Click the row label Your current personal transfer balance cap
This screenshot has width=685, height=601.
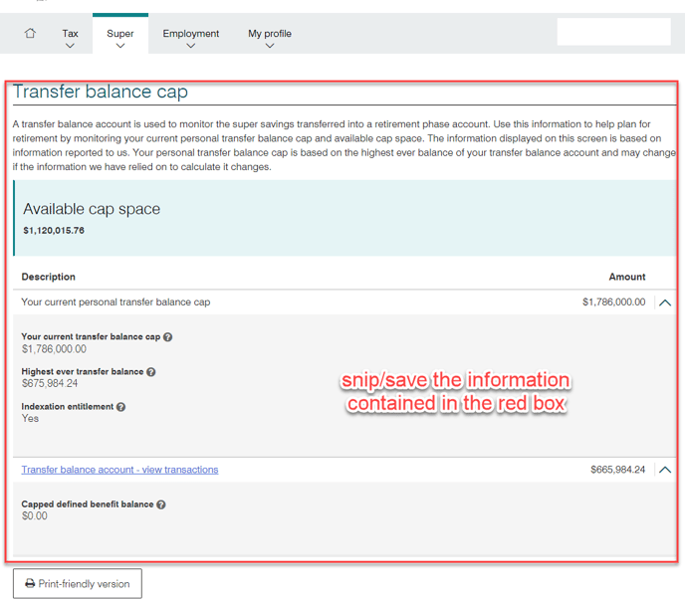(x=115, y=302)
